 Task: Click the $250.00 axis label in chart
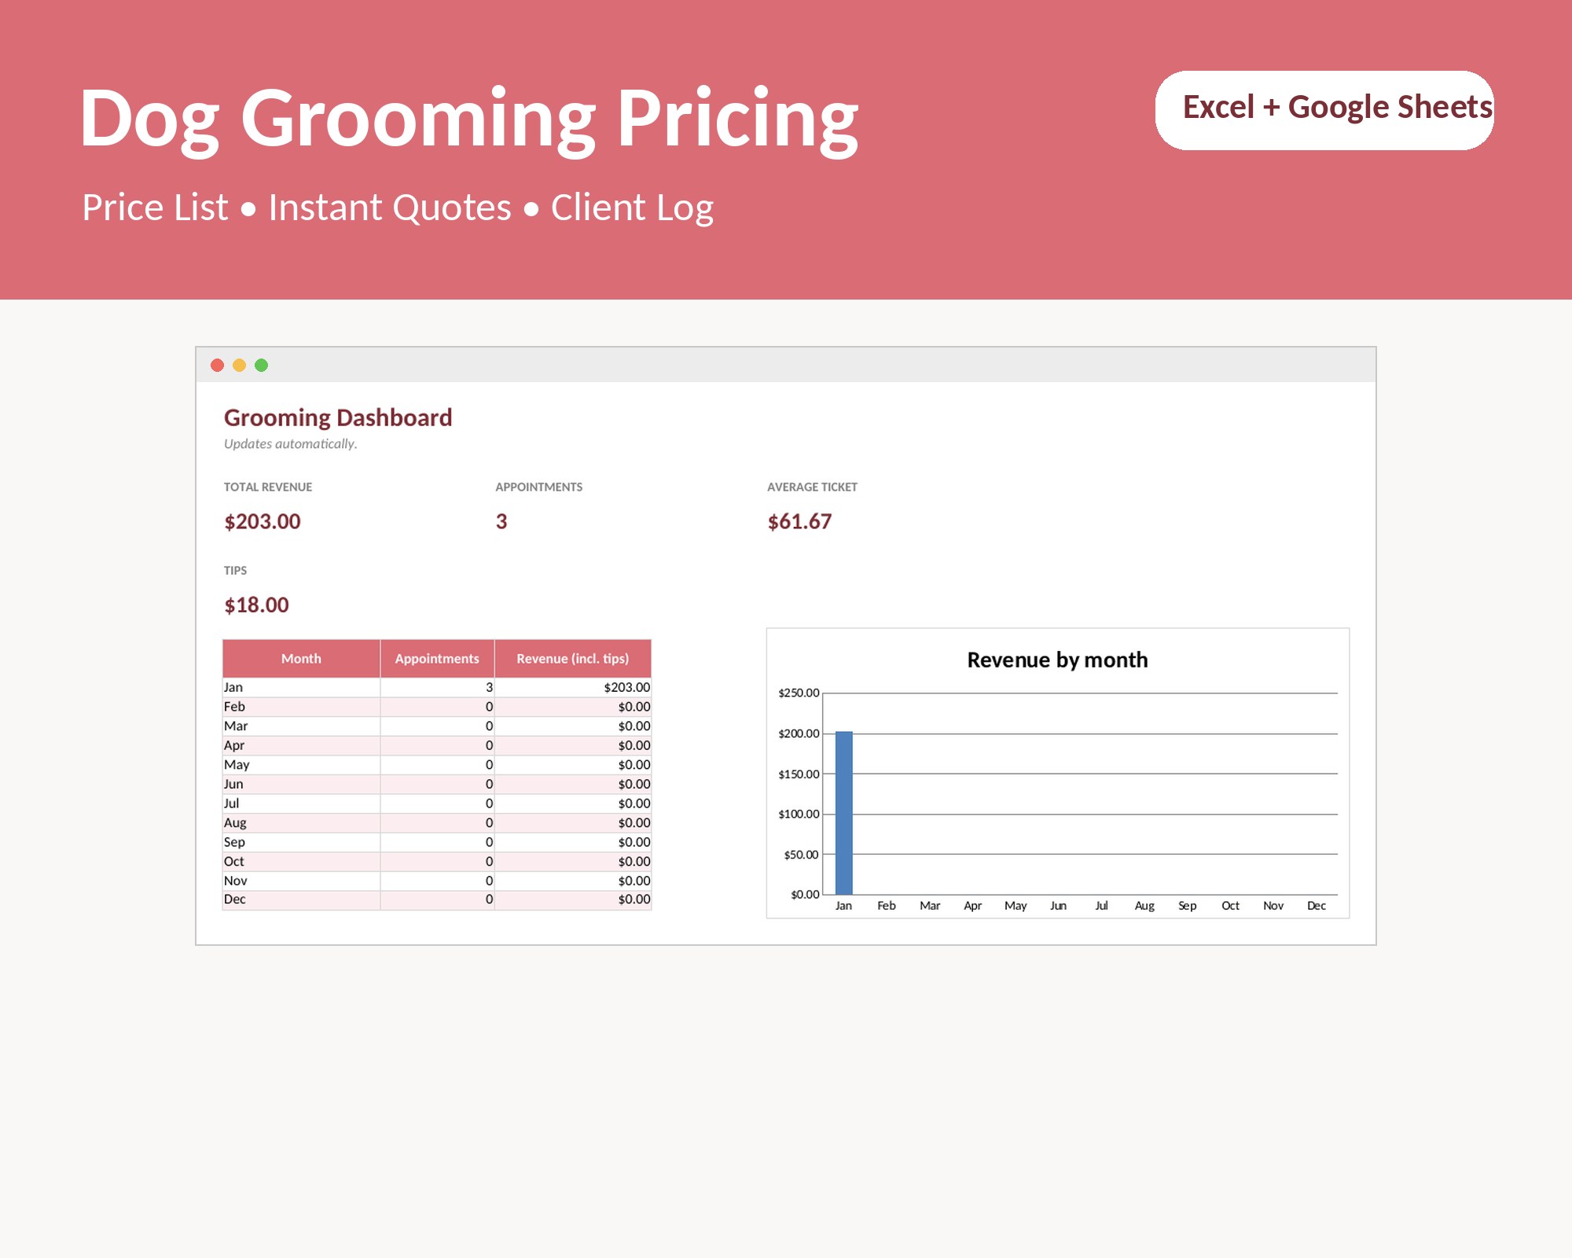(799, 693)
